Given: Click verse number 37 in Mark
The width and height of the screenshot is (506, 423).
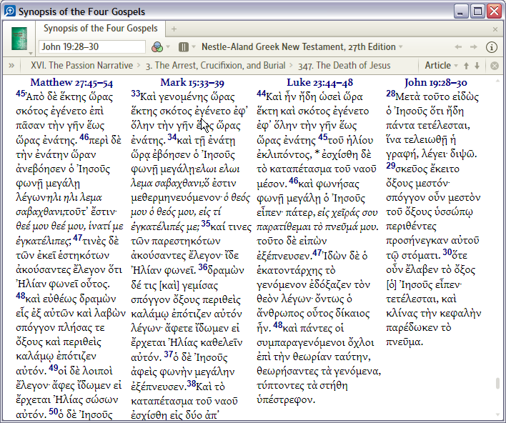Looking at the screenshot, I should tap(169, 354).
